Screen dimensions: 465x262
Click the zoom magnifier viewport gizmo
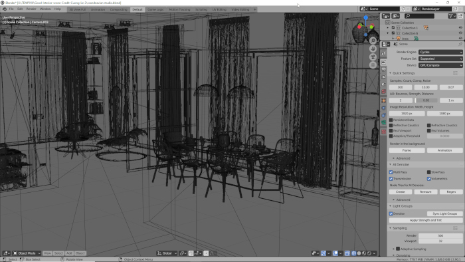373,41
